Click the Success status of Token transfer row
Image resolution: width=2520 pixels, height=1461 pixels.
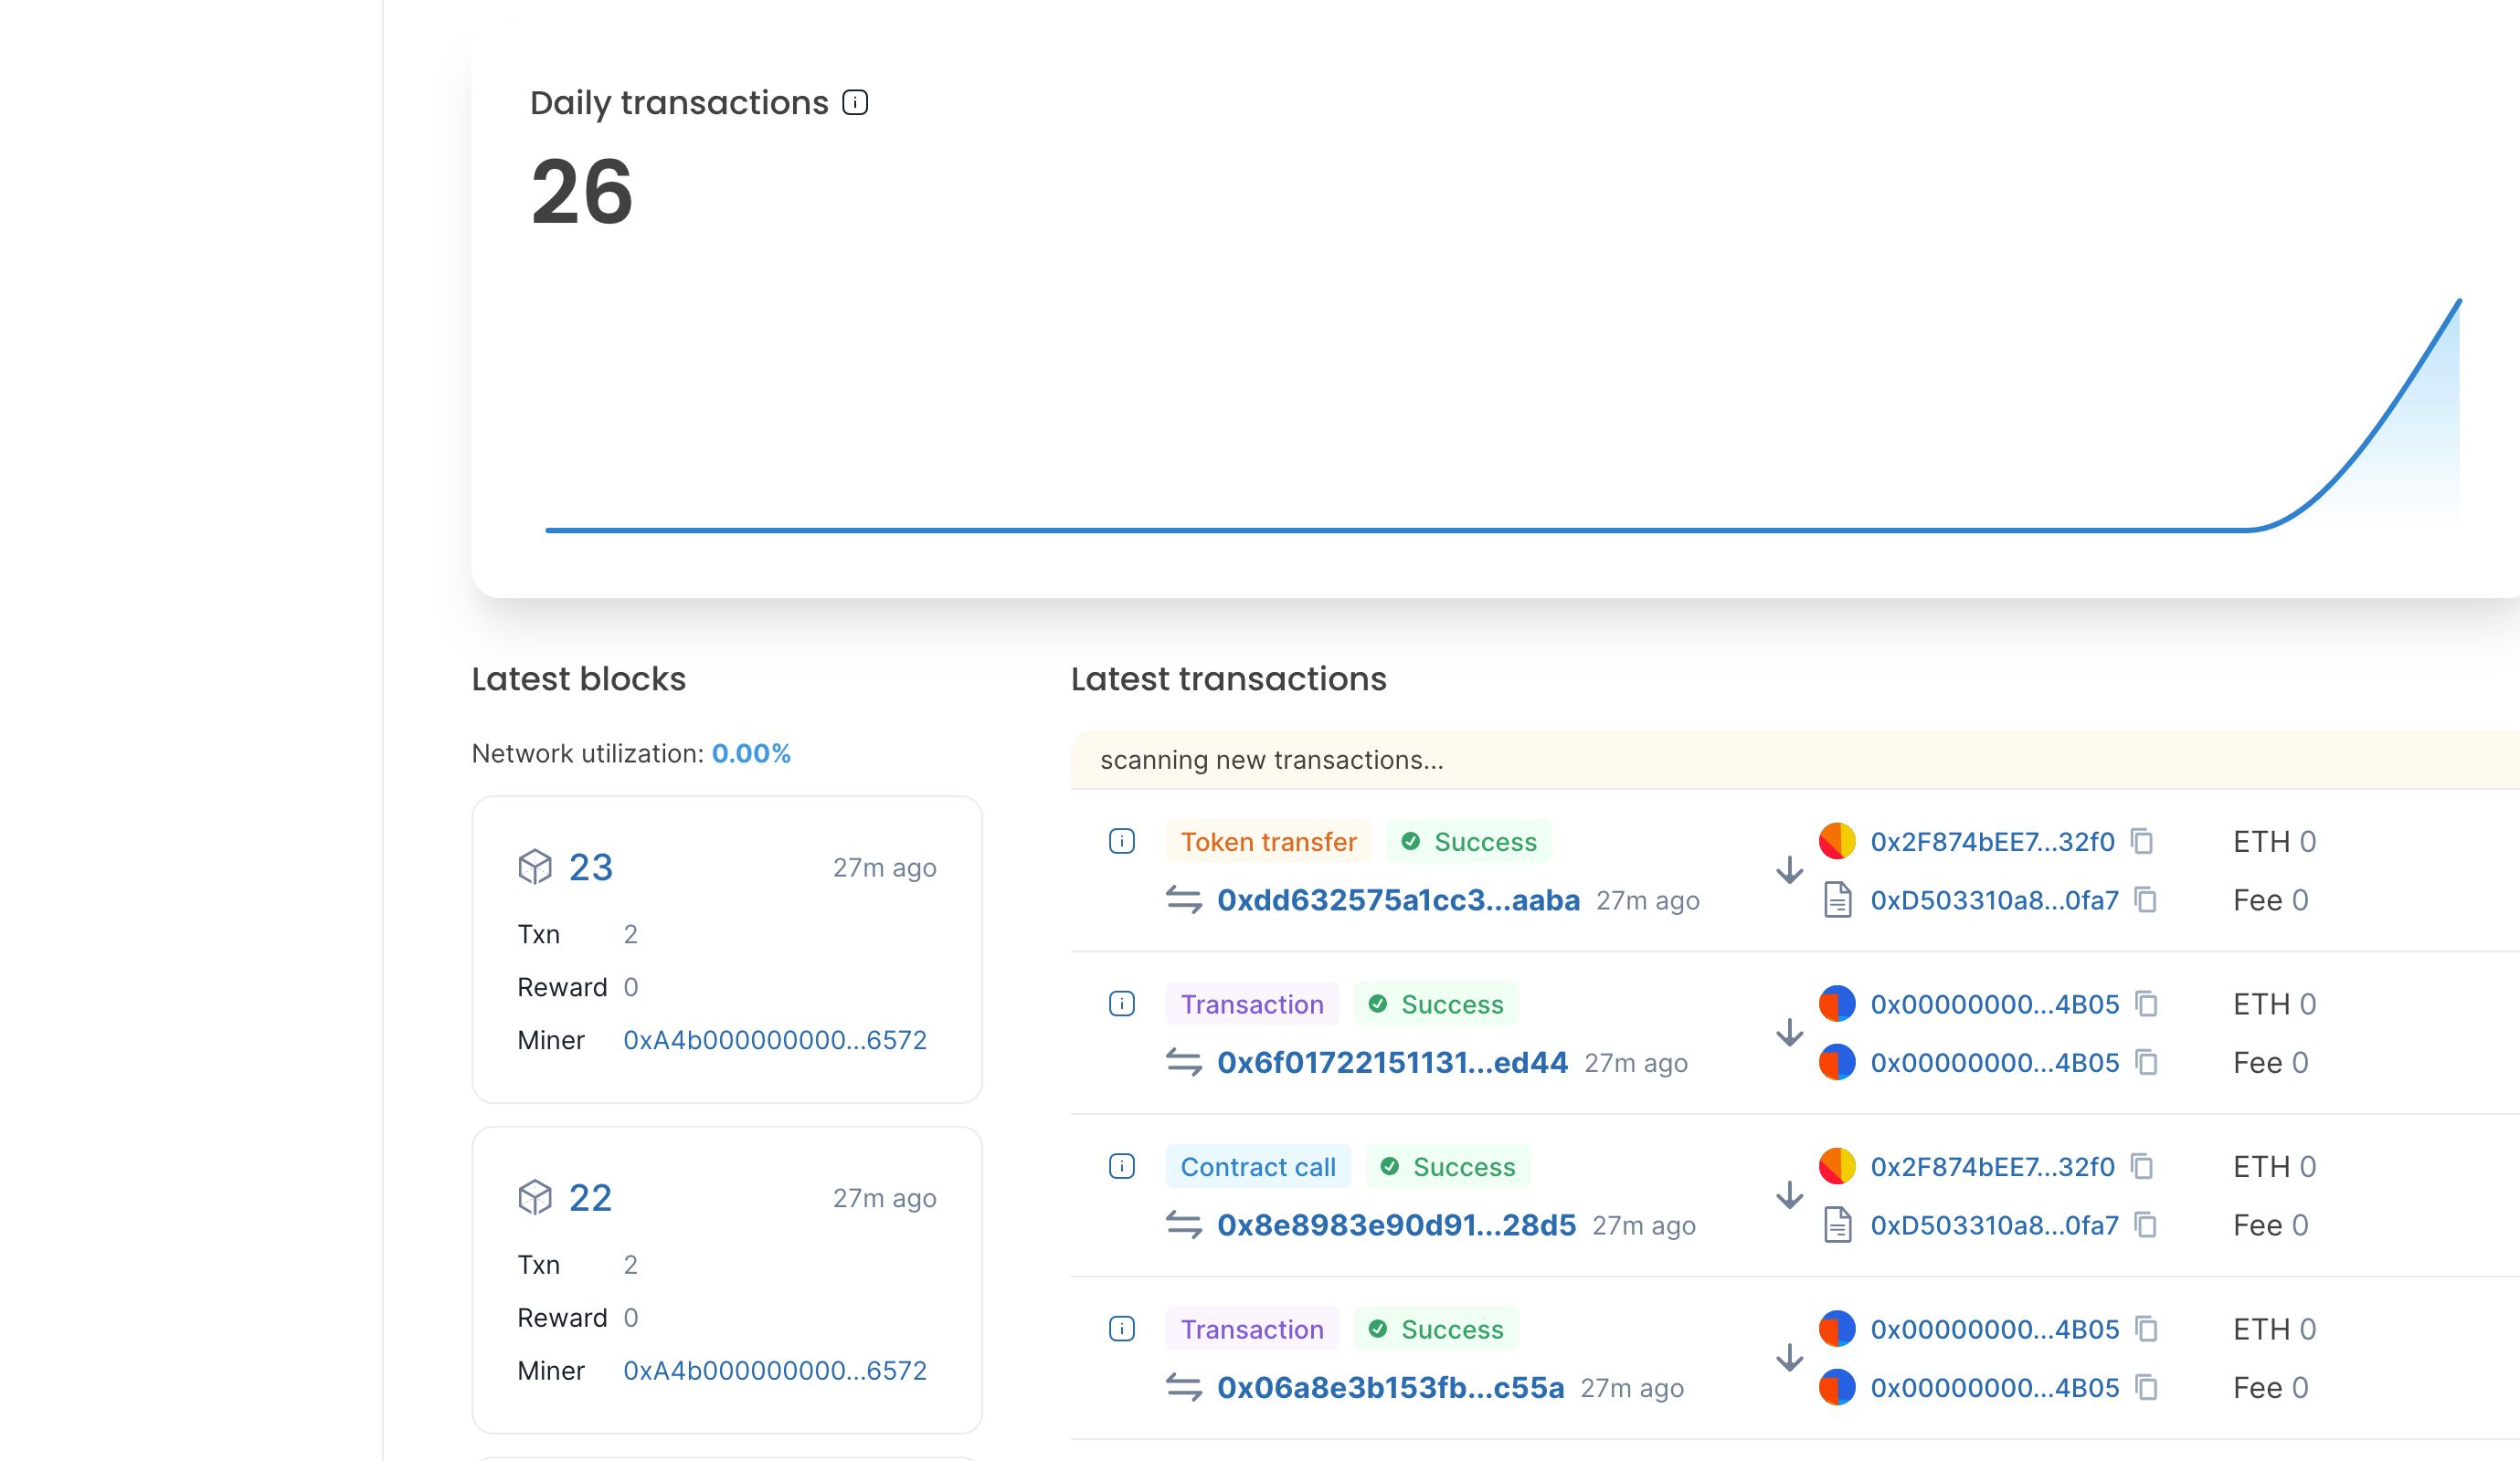[x=1469, y=841]
